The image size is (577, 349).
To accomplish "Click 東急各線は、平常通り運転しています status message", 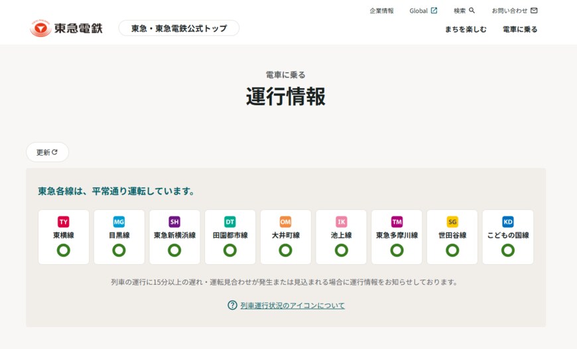I will [116, 191].
